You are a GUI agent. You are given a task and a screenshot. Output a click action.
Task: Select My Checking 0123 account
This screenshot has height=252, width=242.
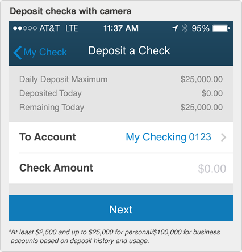168,137
